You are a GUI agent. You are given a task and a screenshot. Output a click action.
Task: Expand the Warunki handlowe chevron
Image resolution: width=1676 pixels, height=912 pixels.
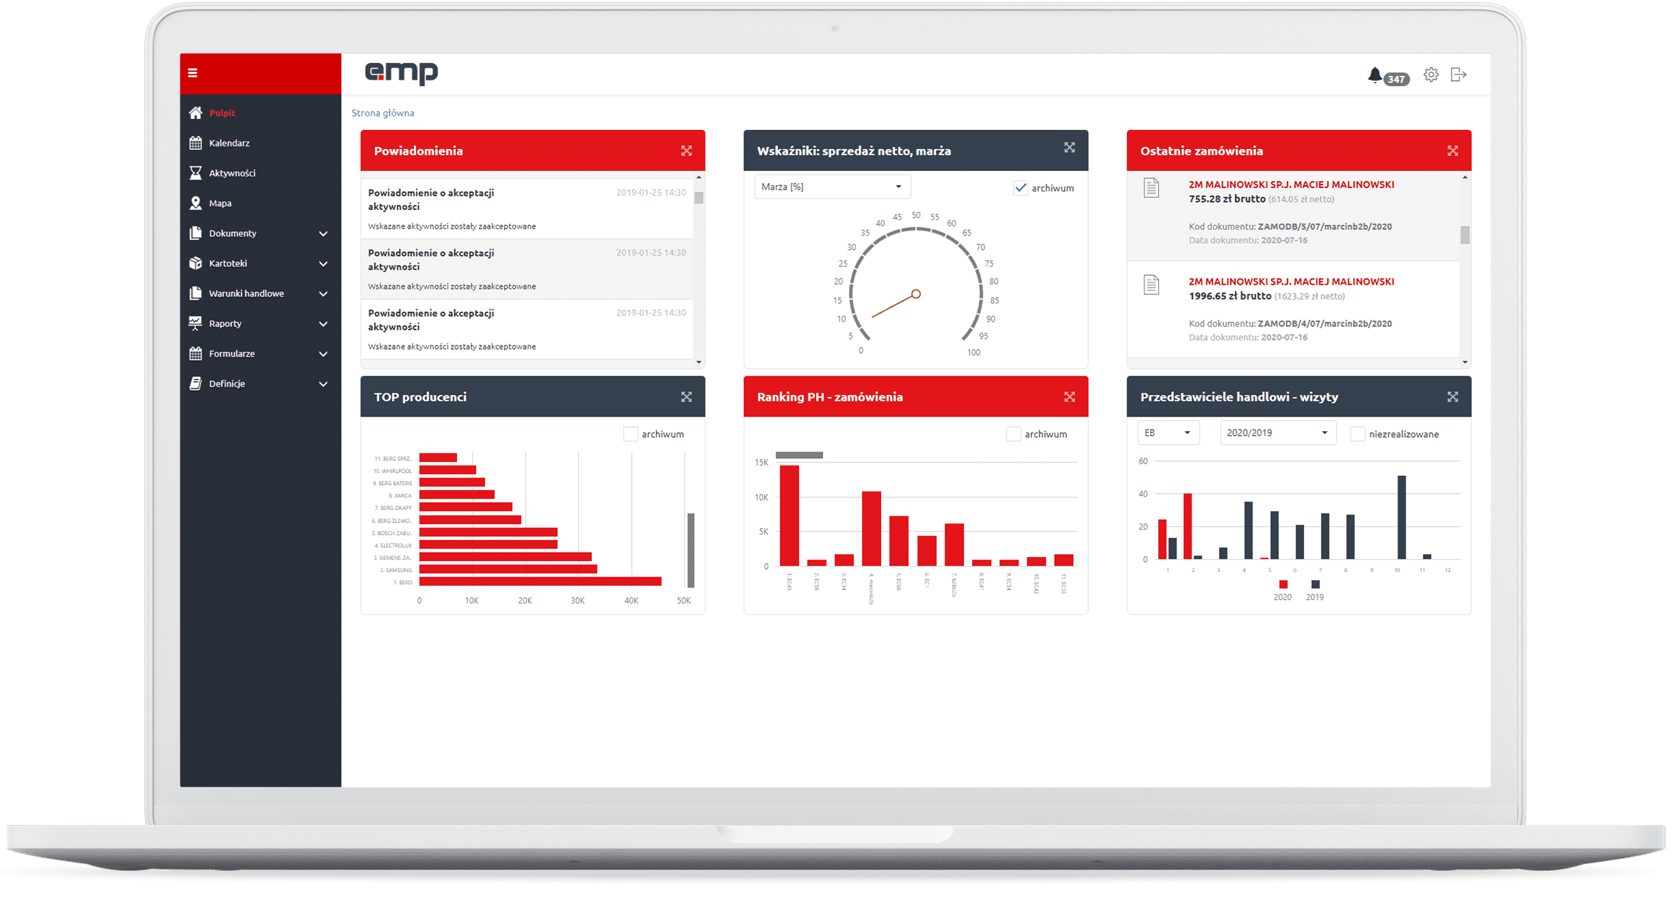click(324, 294)
